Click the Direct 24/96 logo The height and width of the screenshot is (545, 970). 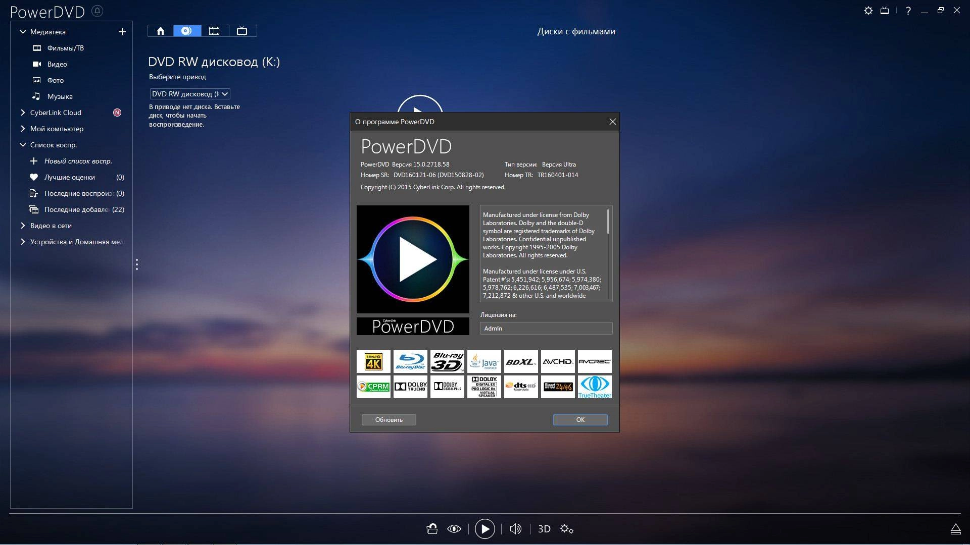[558, 387]
